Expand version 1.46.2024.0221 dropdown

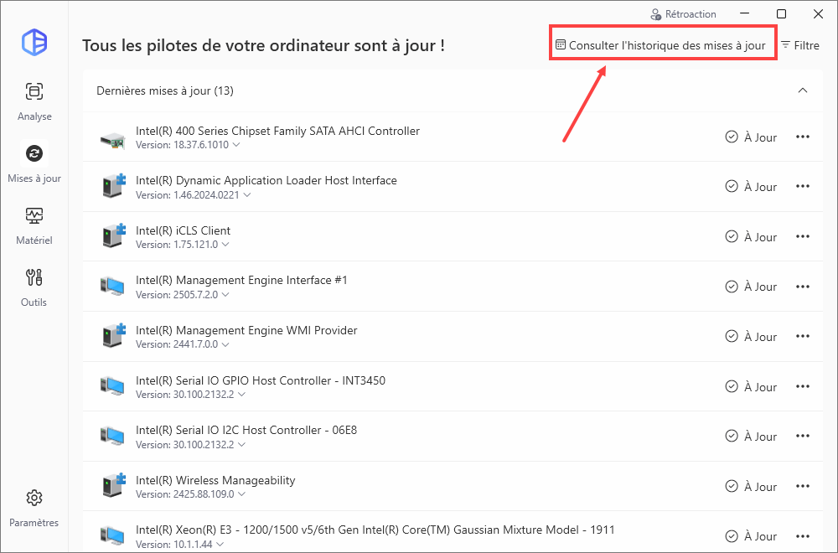[247, 195]
